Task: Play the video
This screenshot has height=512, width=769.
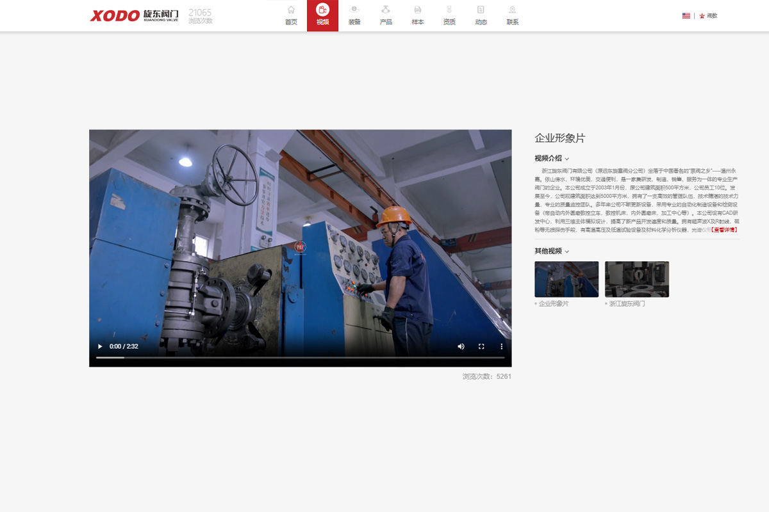Action: coord(100,346)
